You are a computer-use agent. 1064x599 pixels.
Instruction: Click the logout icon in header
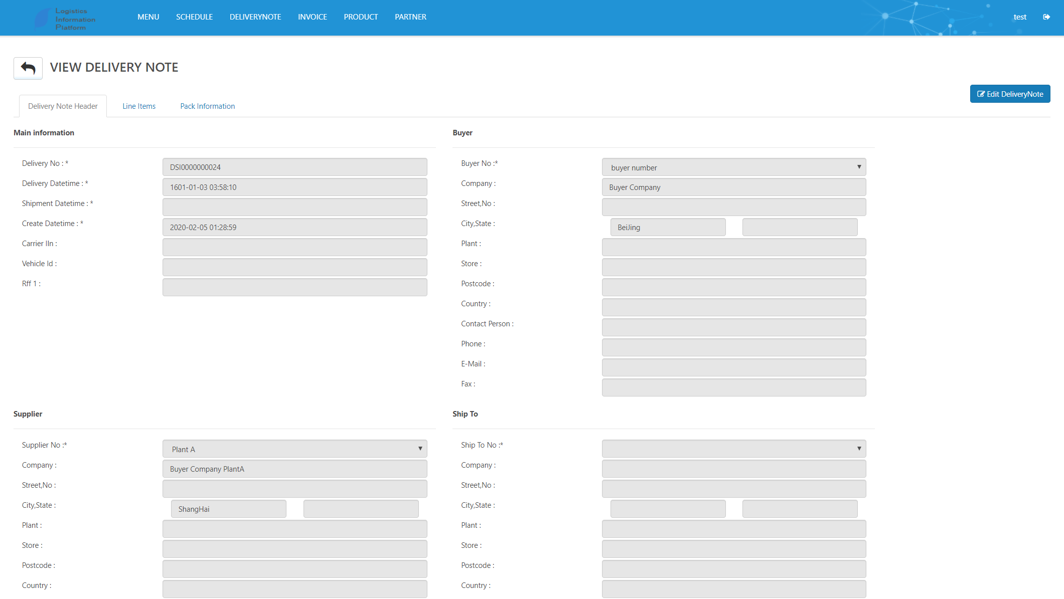tap(1046, 17)
